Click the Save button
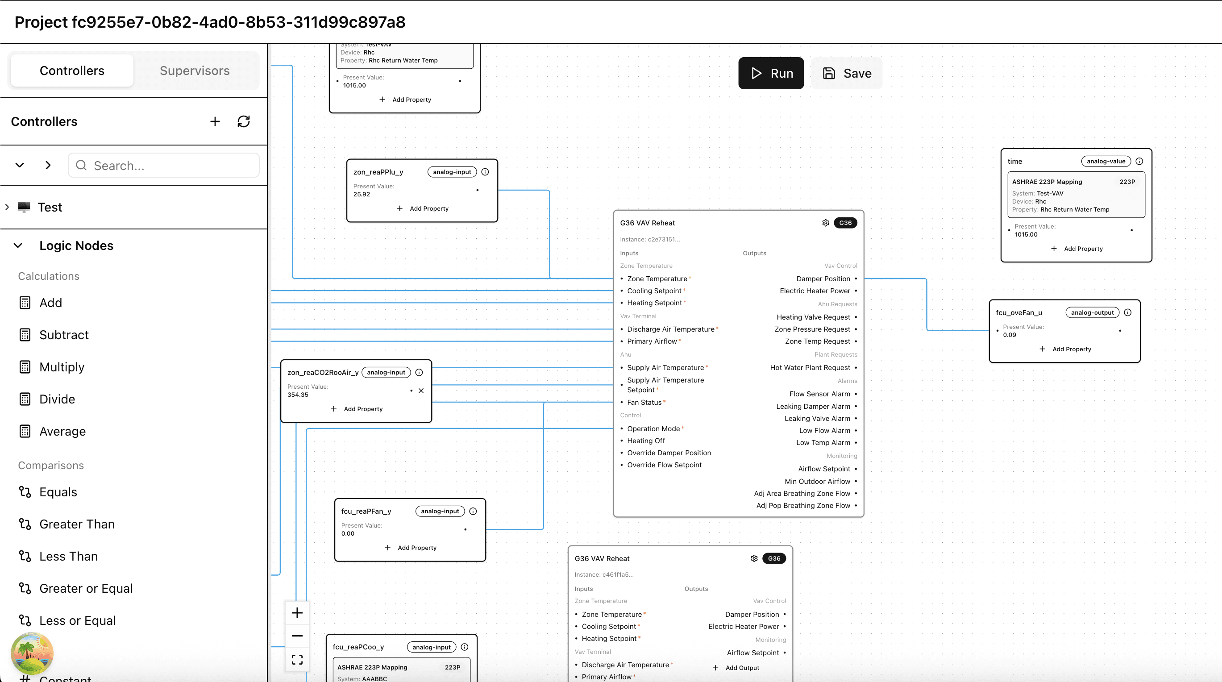This screenshot has height=682, width=1222. click(847, 74)
